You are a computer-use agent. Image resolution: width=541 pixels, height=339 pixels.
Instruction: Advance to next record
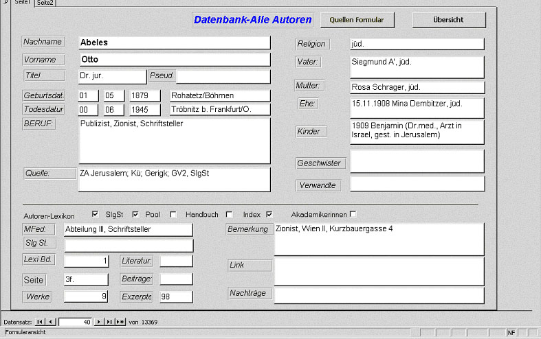pyautogui.click(x=99, y=321)
